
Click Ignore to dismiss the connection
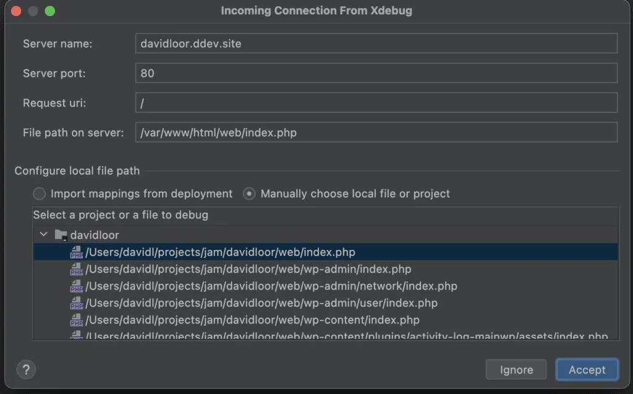(516, 369)
